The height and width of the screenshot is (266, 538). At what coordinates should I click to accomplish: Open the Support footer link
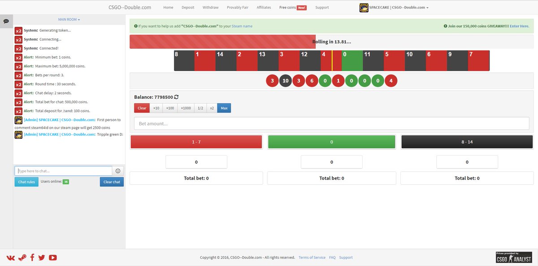pyautogui.click(x=346, y=258)
